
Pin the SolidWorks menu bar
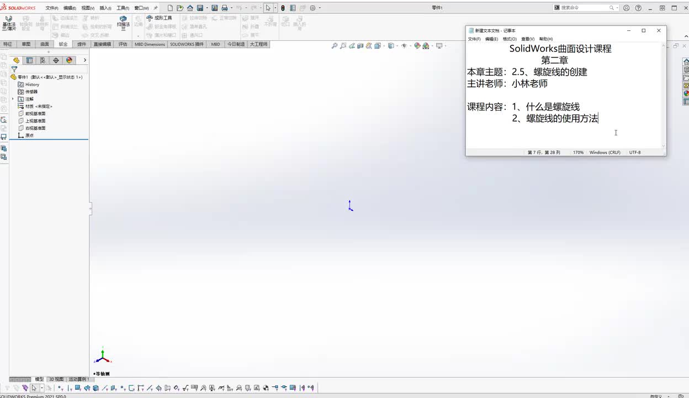(x=156, y=8)
